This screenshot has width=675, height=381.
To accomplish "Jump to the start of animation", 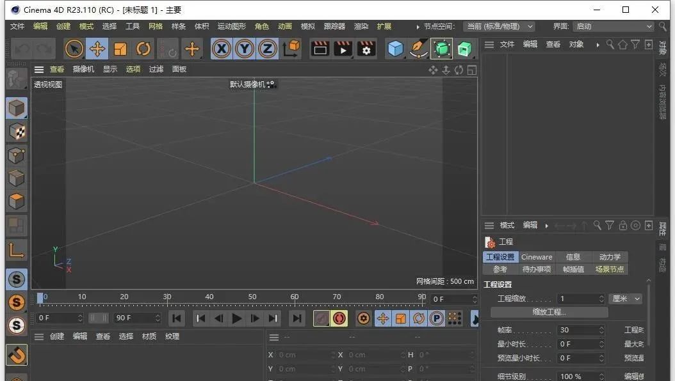I will [177, 318].
